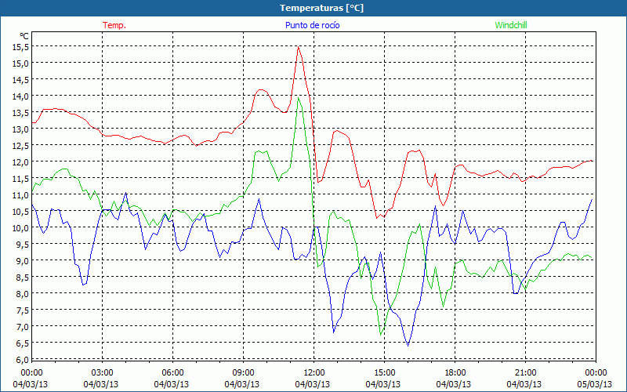Click the 9,5 y-axis value
Screen dimensions: 627x392
click(x=23, y=245)
